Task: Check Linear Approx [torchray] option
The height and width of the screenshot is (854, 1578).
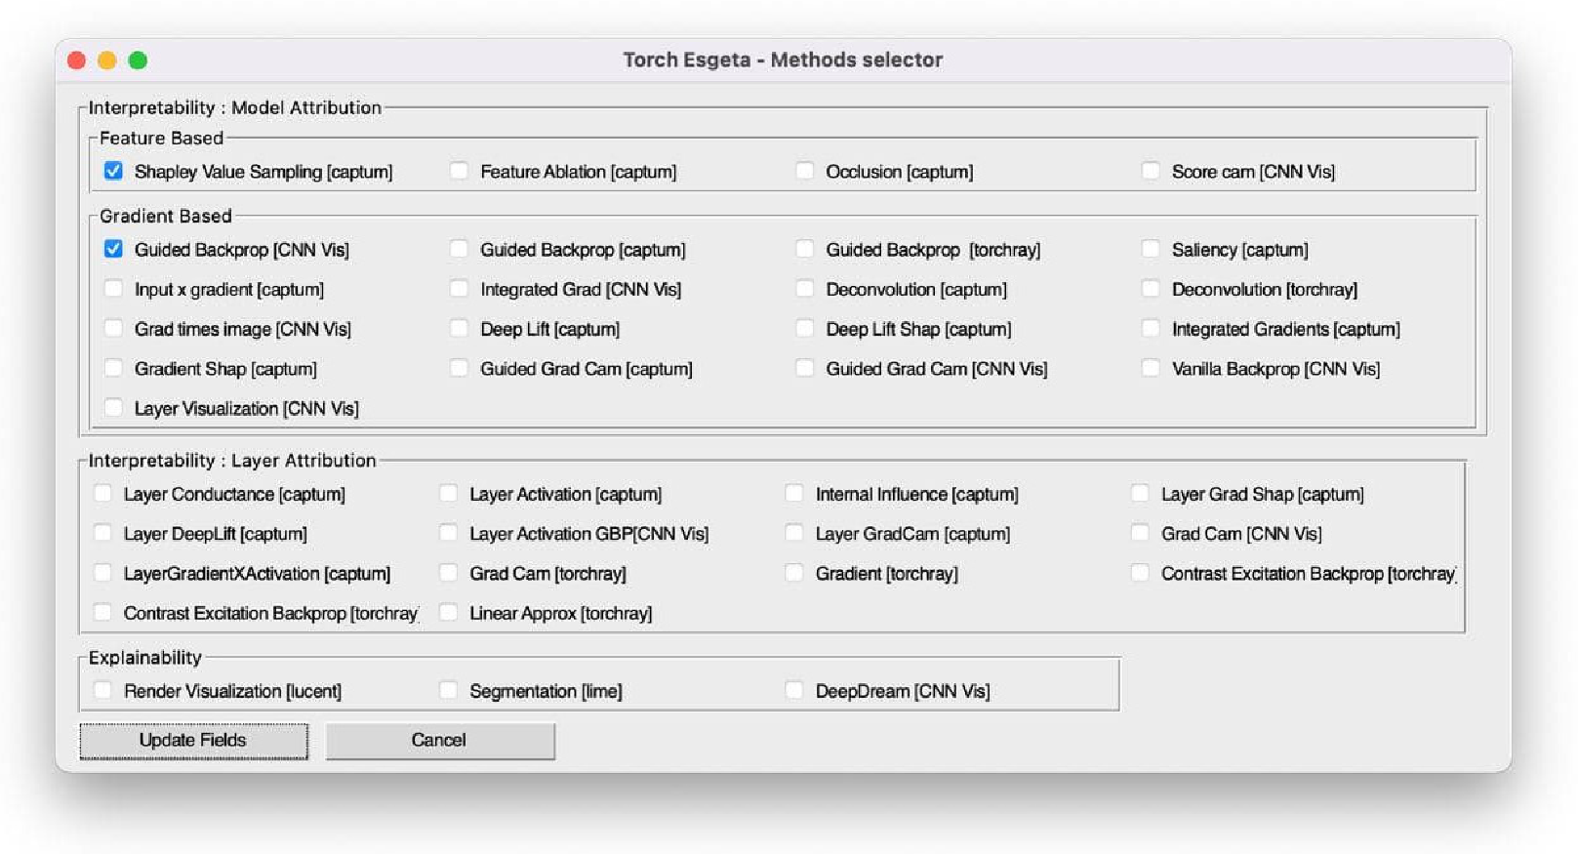Action: 449,613
